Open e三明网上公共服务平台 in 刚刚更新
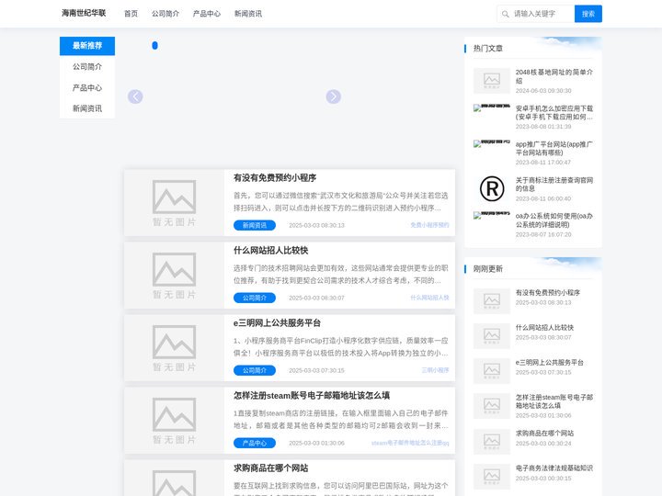662x496 pixels. pyautogui.click(x=549, y=363)
